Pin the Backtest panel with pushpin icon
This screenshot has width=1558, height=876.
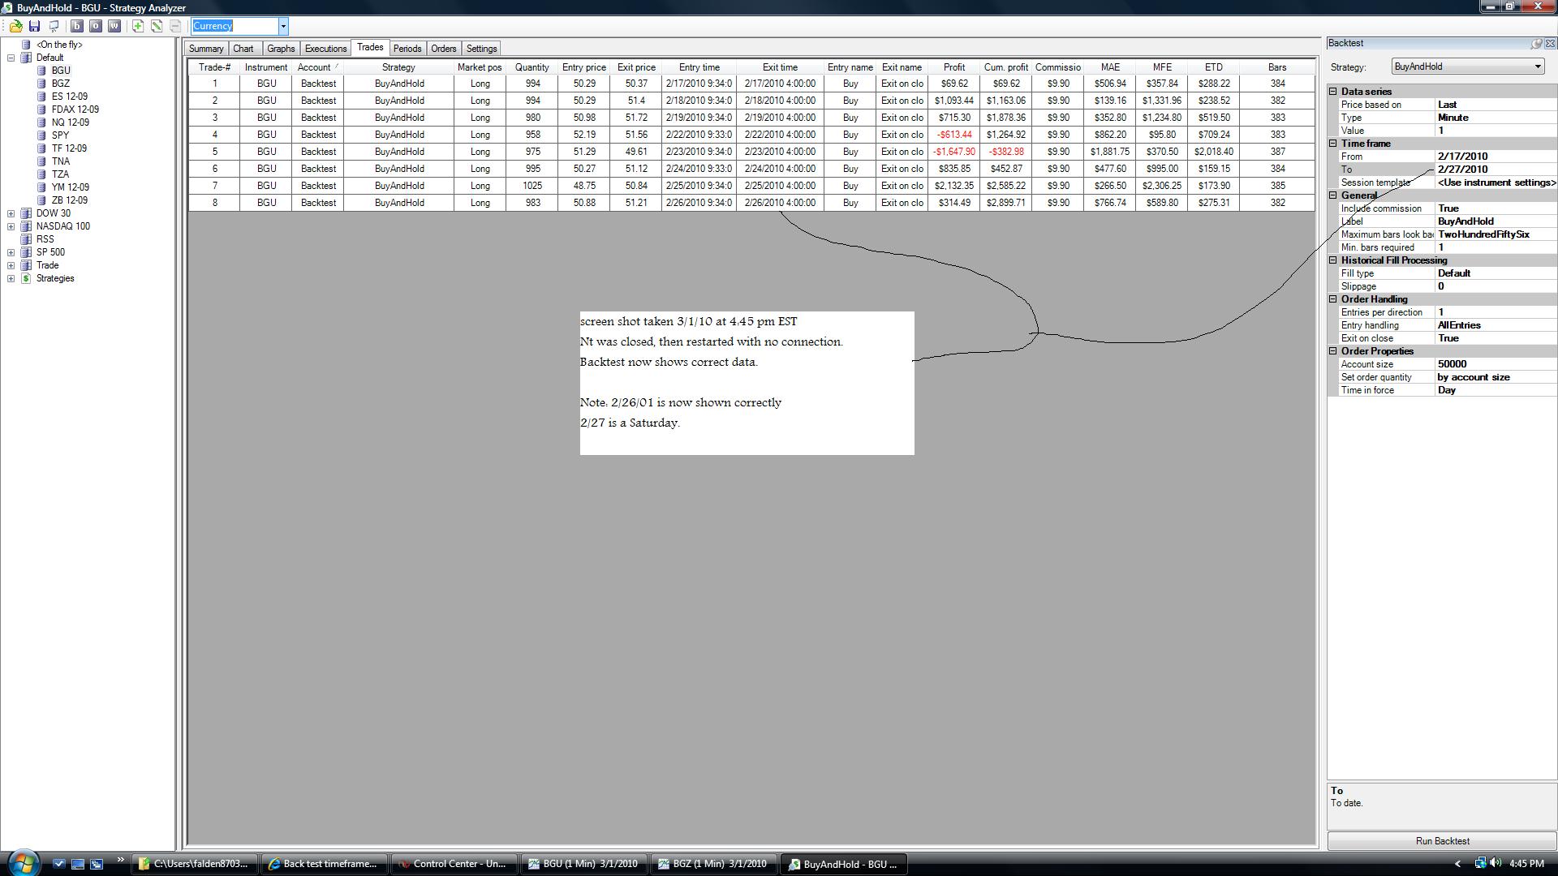click(1536, 44)
